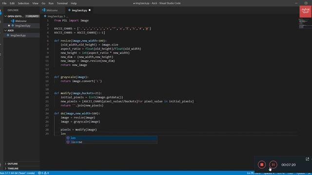Image resolution: width=312 pixels, height=175 pixels.
Task: Click the typed 'len' on line 29
Action: [63, 134]
